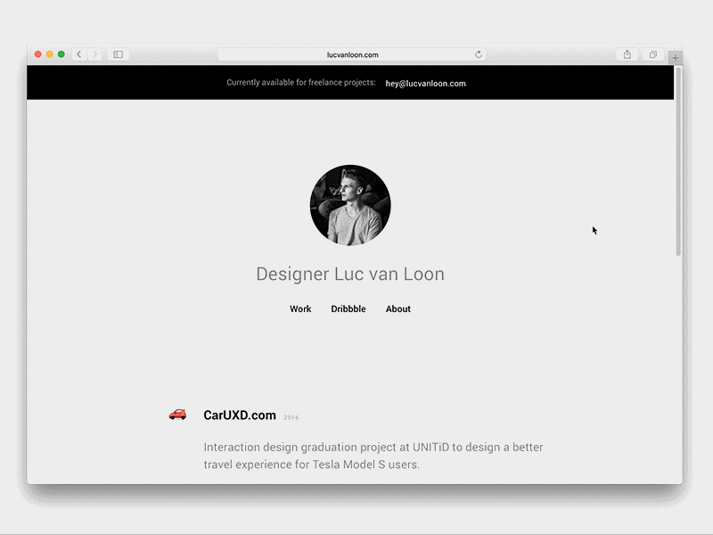Click the red car emoji beside CarUXD.com
This screenshot has width=713, height=535.
pos(178,414)
